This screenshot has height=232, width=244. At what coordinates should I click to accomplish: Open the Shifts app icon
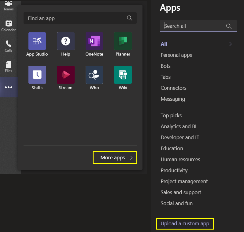37,75
